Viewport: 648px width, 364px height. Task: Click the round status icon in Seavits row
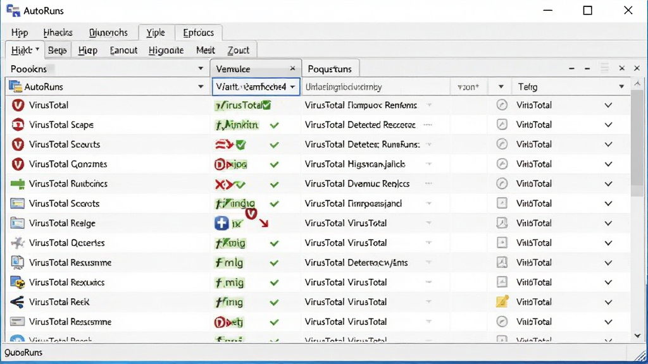tap(502, 144)
